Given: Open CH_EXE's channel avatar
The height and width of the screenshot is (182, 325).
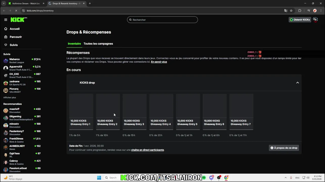Looking at the screenshot, I should click(x=6, y=75).
